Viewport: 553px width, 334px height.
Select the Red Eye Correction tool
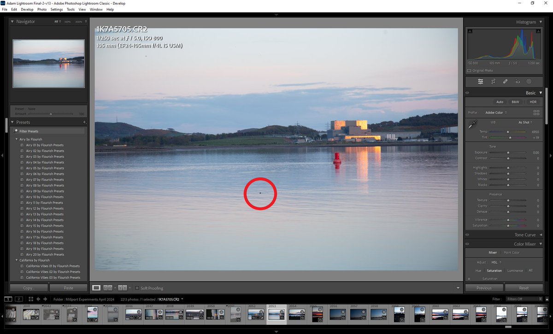tap(518, 82)
